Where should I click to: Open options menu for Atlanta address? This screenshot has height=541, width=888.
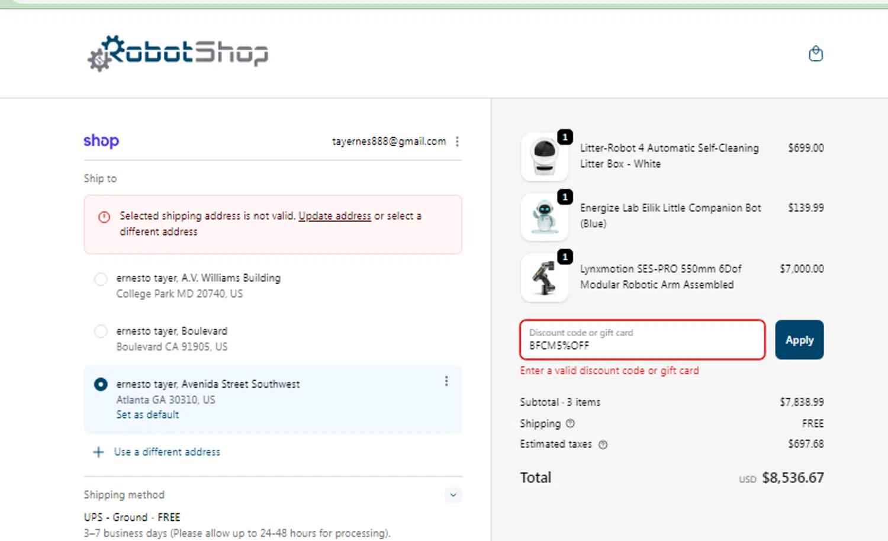[446, 382]
